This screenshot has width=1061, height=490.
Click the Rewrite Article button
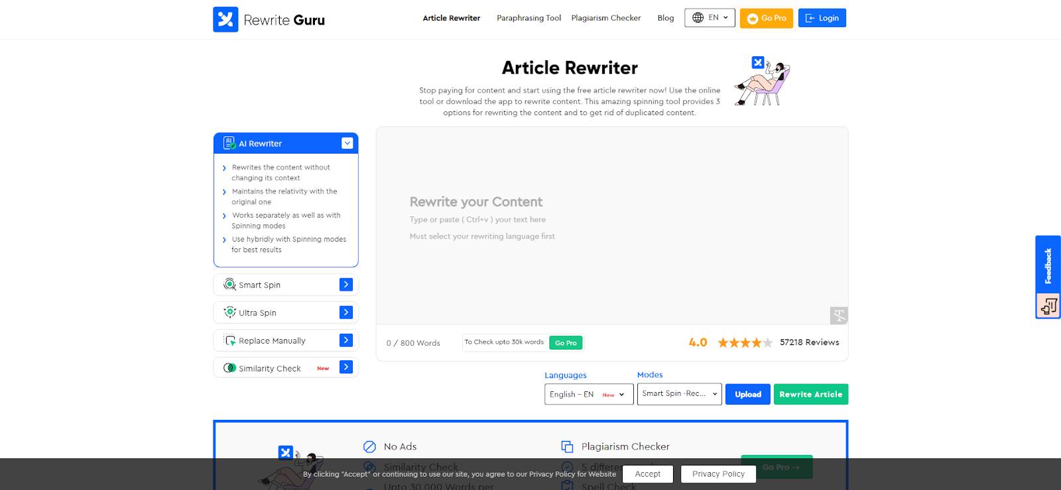pyautogui.click(x=811, y=394)
